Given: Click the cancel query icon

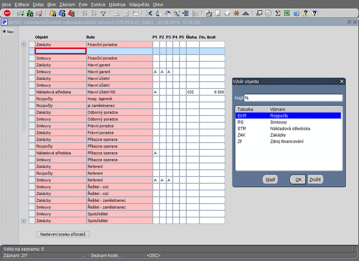Looking at the screenshot, I should click(x=71, y=13).
